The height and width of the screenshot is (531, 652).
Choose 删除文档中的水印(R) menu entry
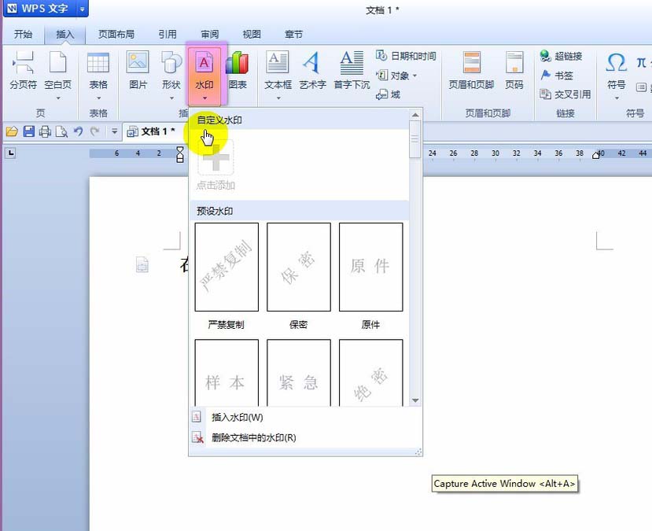[306, 437]
